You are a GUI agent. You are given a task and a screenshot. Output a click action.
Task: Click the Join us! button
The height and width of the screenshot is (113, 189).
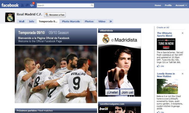coord(127,92)
